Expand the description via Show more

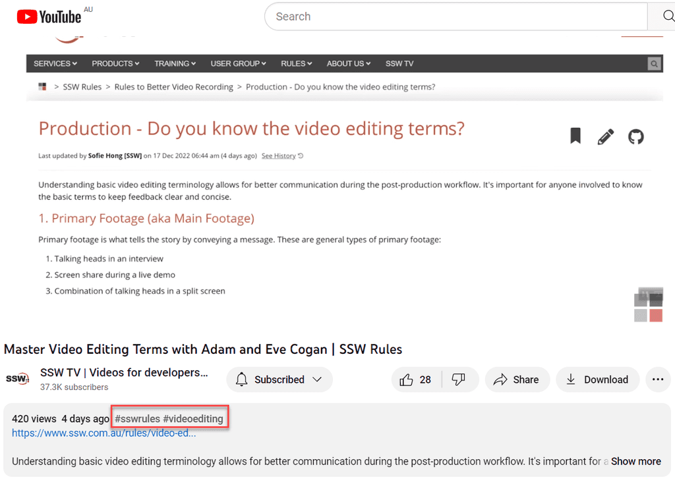[635, 461]
